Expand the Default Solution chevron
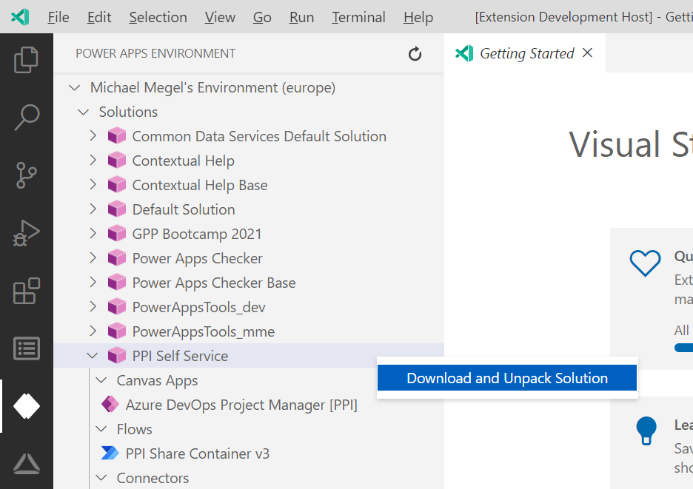 [x=93, y=209]
